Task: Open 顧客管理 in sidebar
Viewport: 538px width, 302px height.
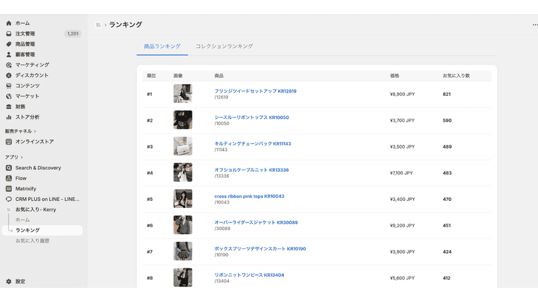Action: pos(25,54)
